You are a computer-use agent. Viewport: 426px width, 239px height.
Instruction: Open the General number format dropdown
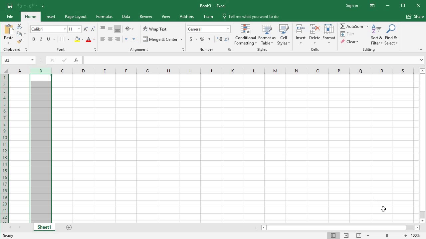[228, 29]
